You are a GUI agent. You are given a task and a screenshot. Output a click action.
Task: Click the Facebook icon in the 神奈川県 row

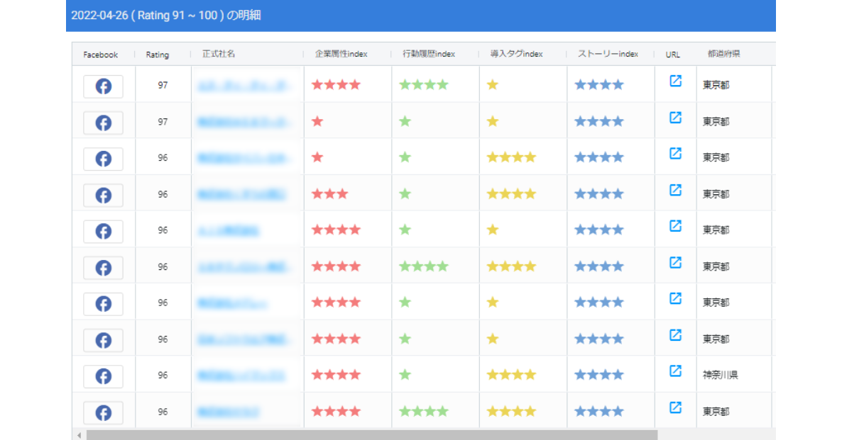tap(103, 376)
